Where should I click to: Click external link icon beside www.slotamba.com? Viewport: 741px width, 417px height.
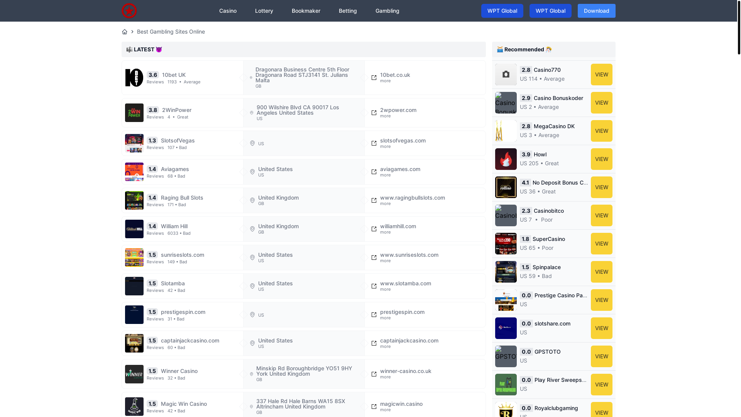[374, 286]
